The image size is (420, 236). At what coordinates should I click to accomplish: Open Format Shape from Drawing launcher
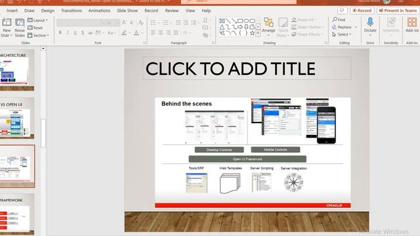click(x=326, y=43)
